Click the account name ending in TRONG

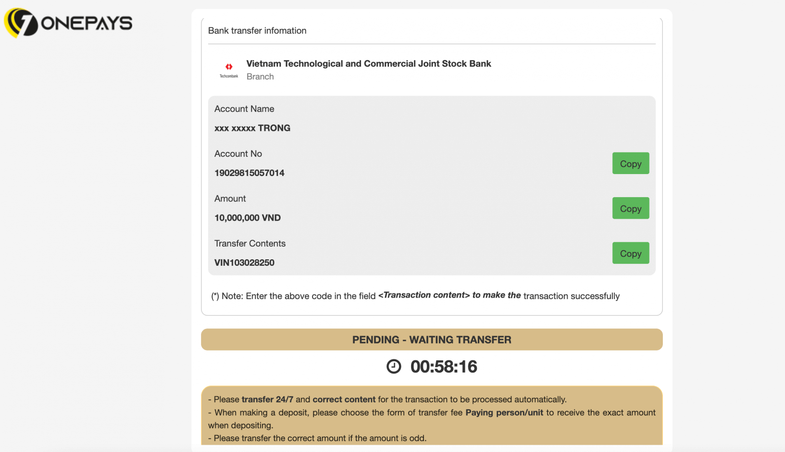click(x=252, y=128)
